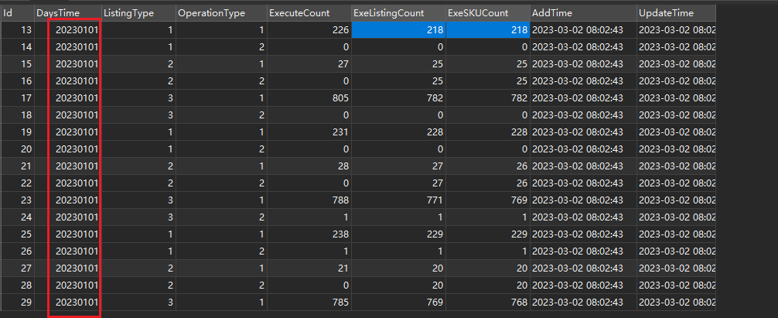The width and height of the screenshot is (778, 318).
Task: Click ExecuteCount value 805 in row 17
Action: tap(309, 98)
